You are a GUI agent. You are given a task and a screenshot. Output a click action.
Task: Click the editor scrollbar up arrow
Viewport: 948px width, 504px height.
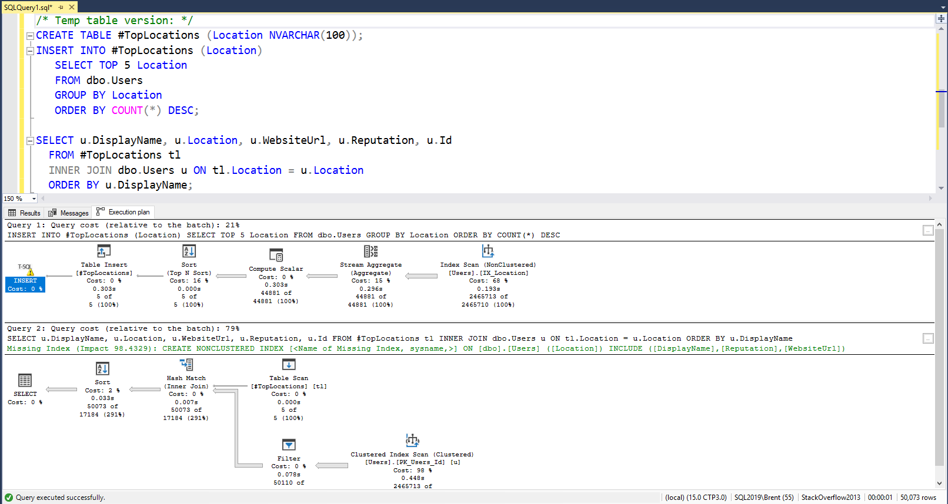pos(942,28)
